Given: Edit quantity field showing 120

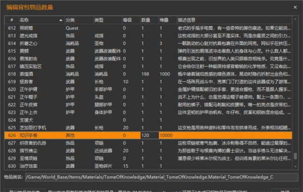Looking at the screenshot, I should click(149, 135).
